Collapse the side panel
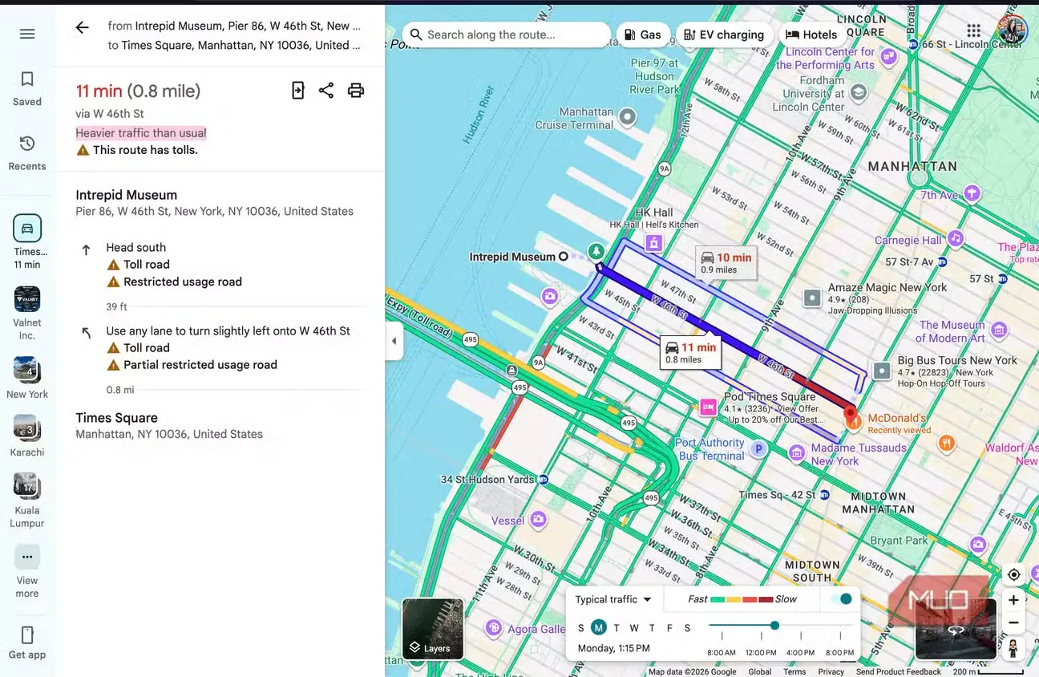The image size is (1039, 677). click(394, 341)
